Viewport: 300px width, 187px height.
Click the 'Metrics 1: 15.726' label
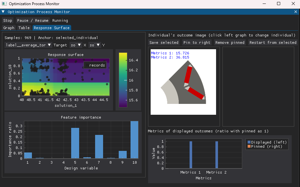pyautogui.click(x=170, y=53)
